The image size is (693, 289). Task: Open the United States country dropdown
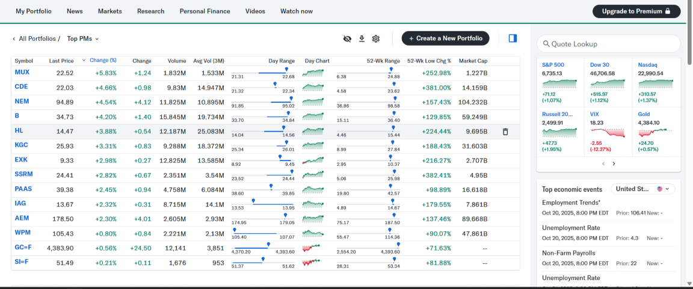642,189
